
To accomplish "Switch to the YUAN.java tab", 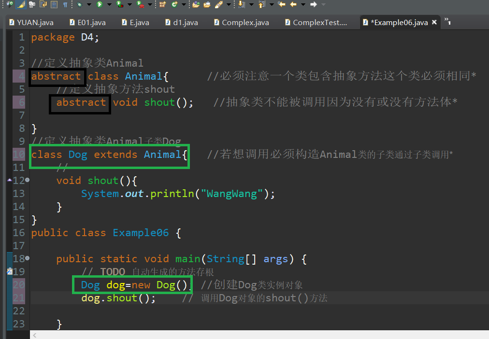I will 31,22.
